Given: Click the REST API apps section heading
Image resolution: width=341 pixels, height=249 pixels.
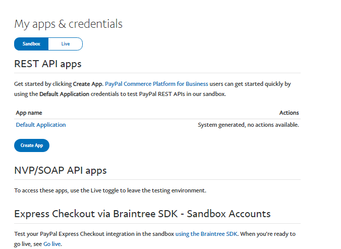Looking at the screenshot, I should [x=48, y=64].
